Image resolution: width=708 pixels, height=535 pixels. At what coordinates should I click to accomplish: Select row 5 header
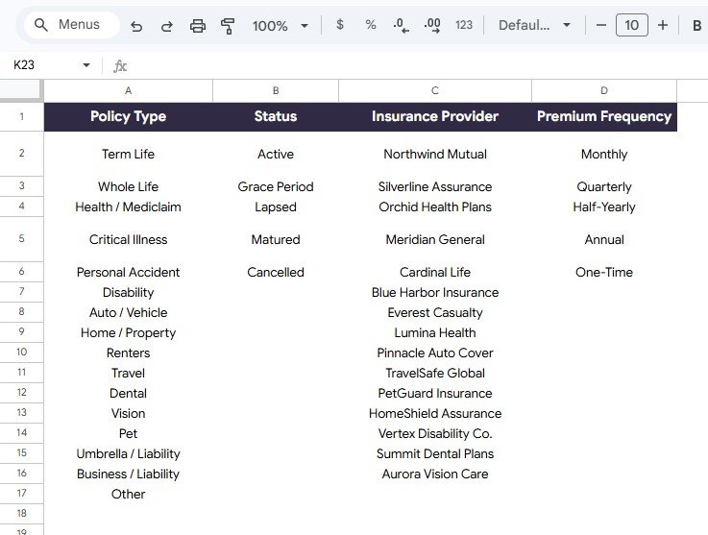coord(22,239)
